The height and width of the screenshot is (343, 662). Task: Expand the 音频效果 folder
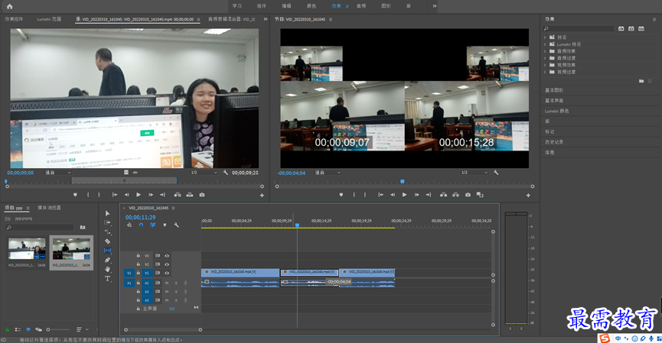[545, 51]
